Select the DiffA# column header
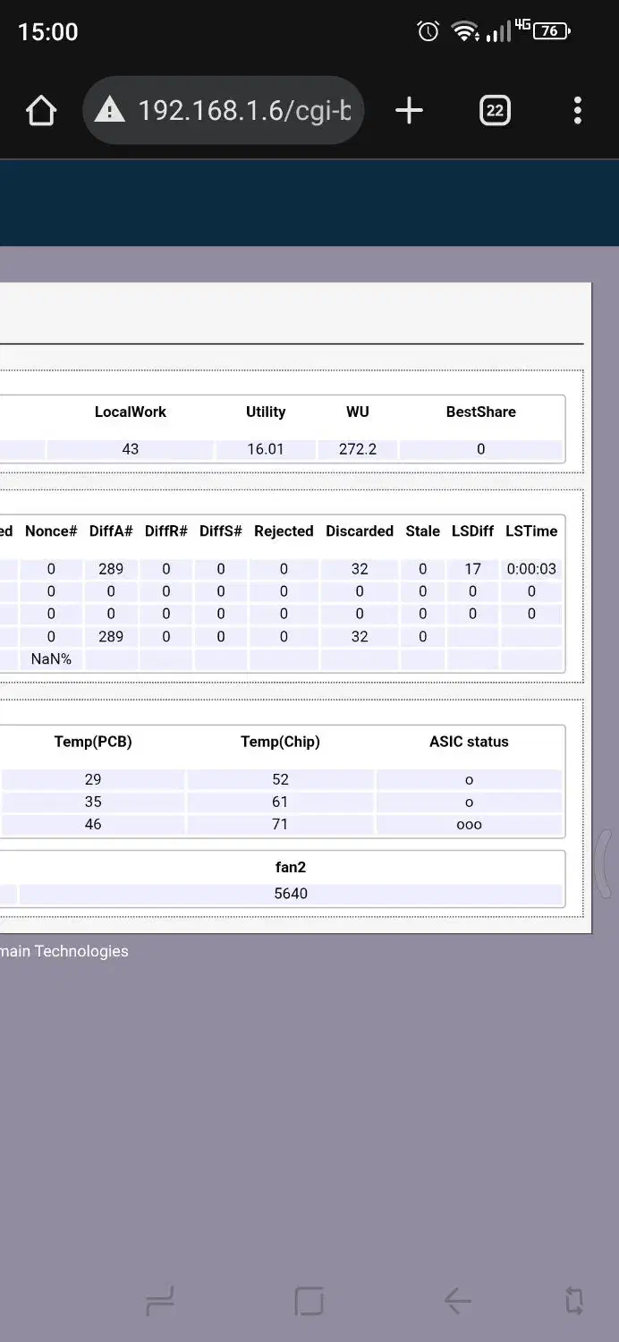619x1342 pixels. click(x=111, y=531)
